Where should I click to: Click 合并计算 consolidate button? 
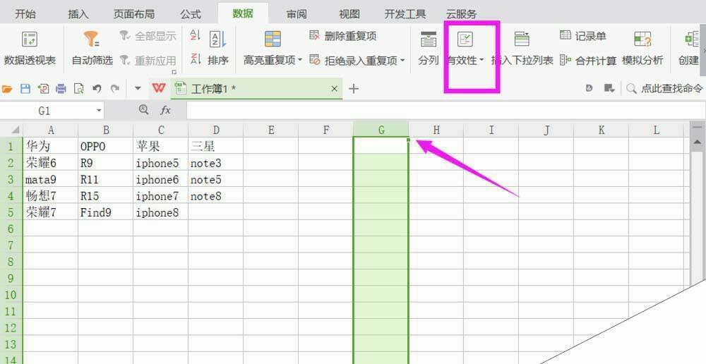coord(588,60)
